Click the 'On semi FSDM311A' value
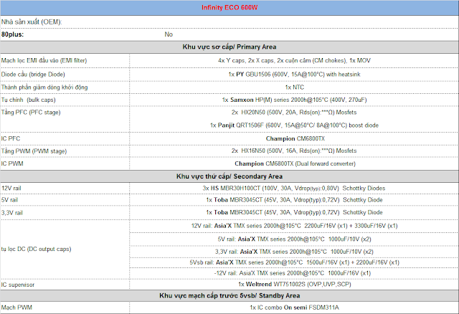Viewport: 459px width, 314px height. pyautogui.click(x=294, y=308)
